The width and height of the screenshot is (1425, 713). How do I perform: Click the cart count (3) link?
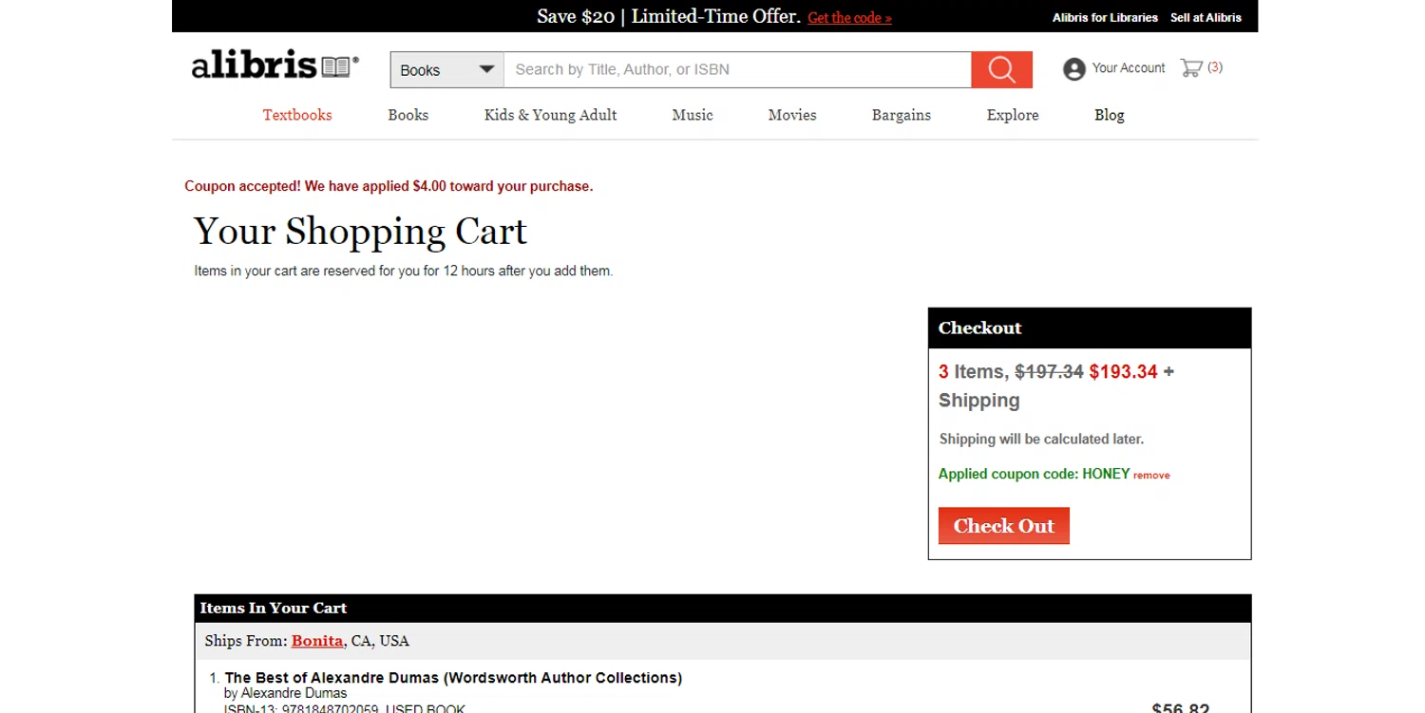point(1215,67)
